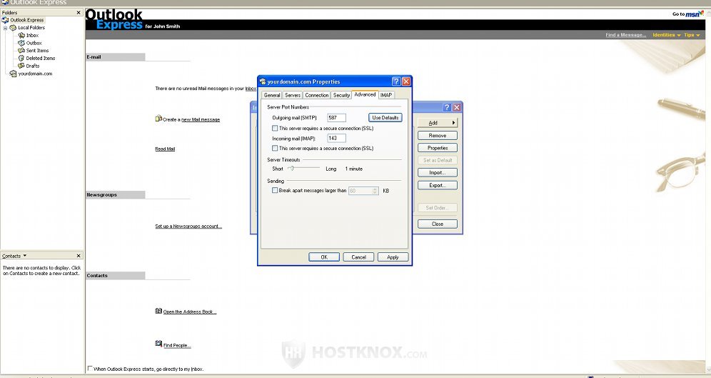This screenshot has height=378, width=711.
Task: Click the Inbox link in unread message text
Action: point(251,89)
